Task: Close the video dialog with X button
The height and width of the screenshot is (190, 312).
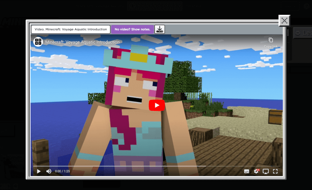Action: (284, 21)
